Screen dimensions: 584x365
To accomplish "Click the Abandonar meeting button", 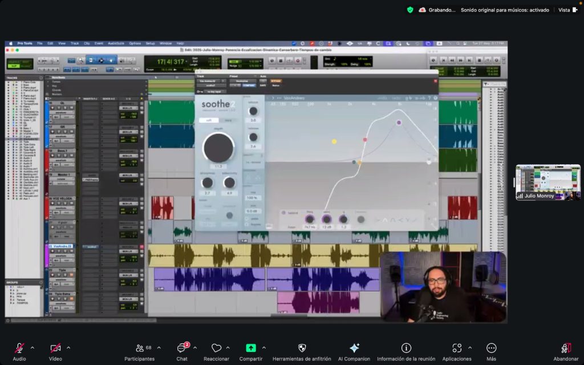I will tap(566, 348).
